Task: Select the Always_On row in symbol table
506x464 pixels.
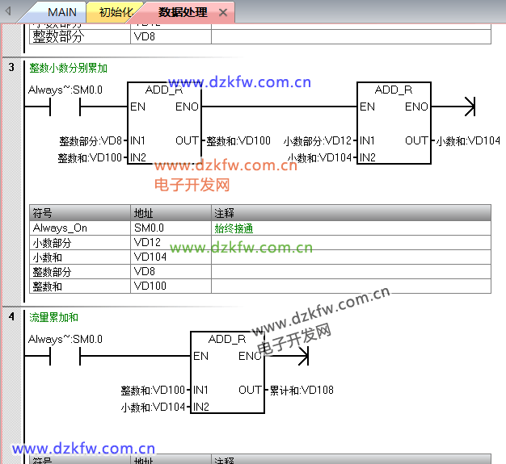Action: 79,228
